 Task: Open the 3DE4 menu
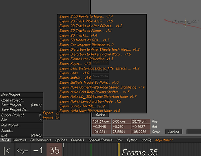[5, 140]
